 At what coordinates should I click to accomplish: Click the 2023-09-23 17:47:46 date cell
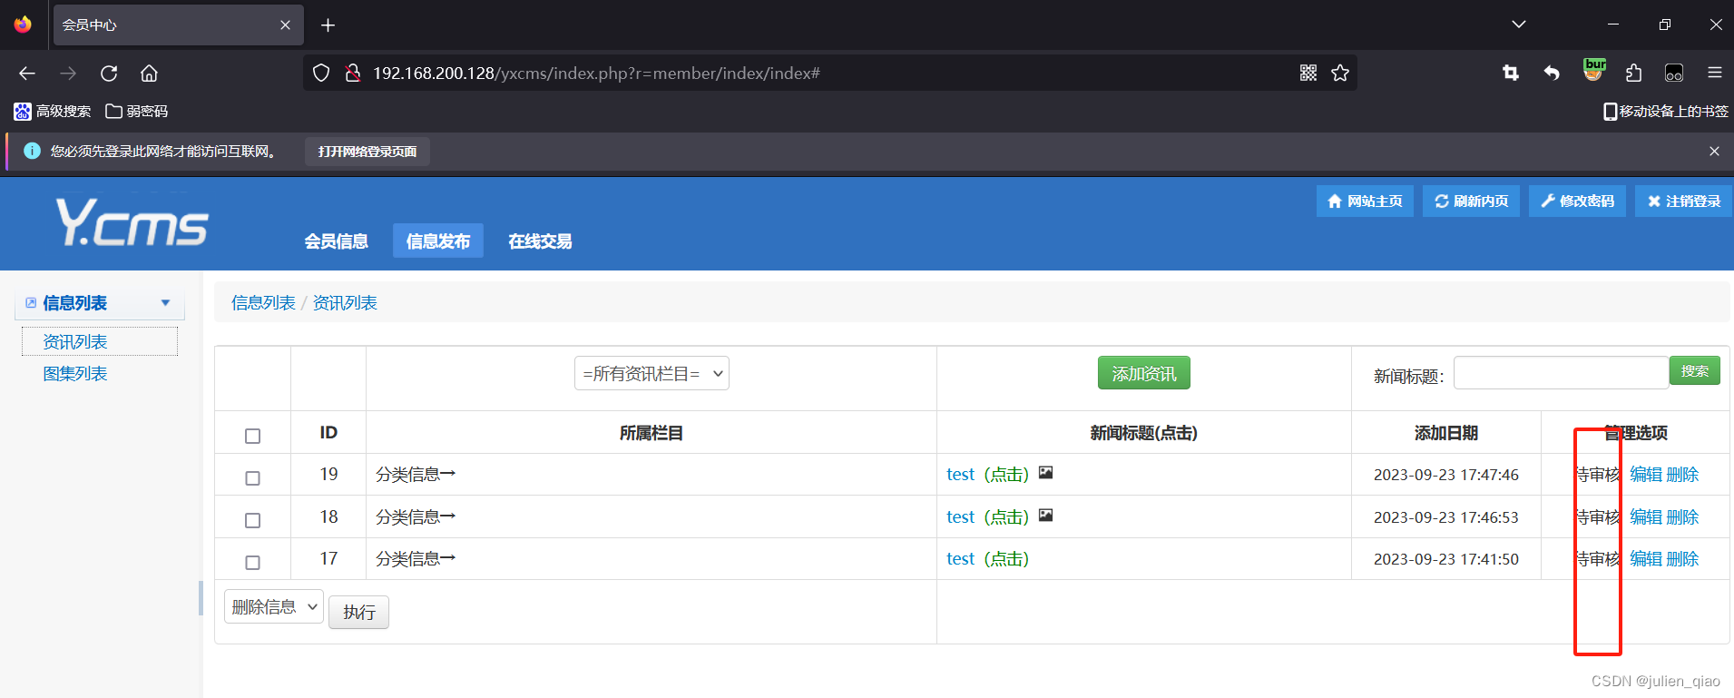[1446, 475]
